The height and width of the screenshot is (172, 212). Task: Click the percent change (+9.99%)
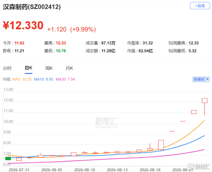coord(83,29)
